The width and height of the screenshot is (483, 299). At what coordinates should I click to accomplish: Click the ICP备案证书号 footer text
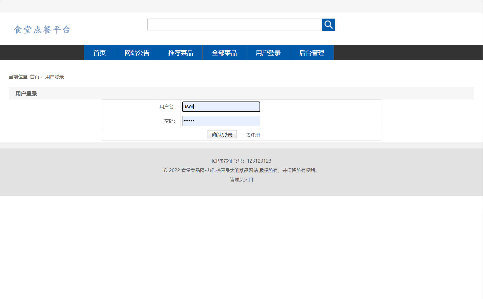(241, 161)
